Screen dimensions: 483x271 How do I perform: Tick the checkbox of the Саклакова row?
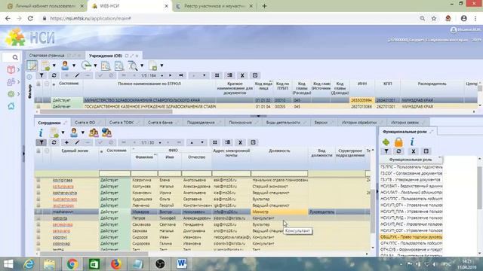click(x=38, y=224)
